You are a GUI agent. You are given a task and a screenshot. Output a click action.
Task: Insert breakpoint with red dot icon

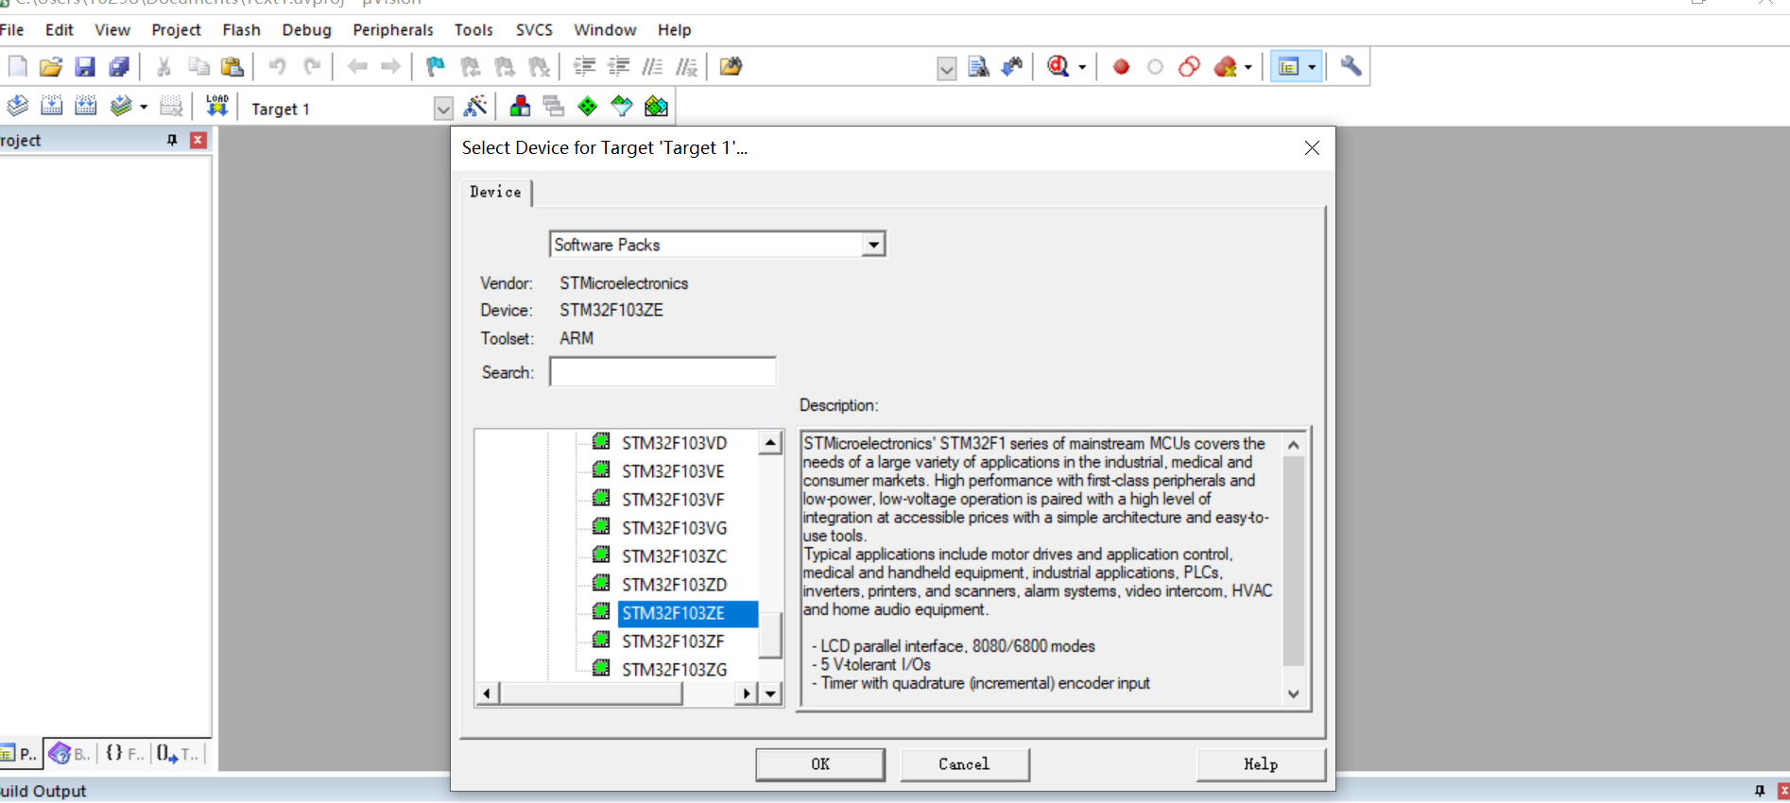pyautogui.click(x=1121, y=66)
